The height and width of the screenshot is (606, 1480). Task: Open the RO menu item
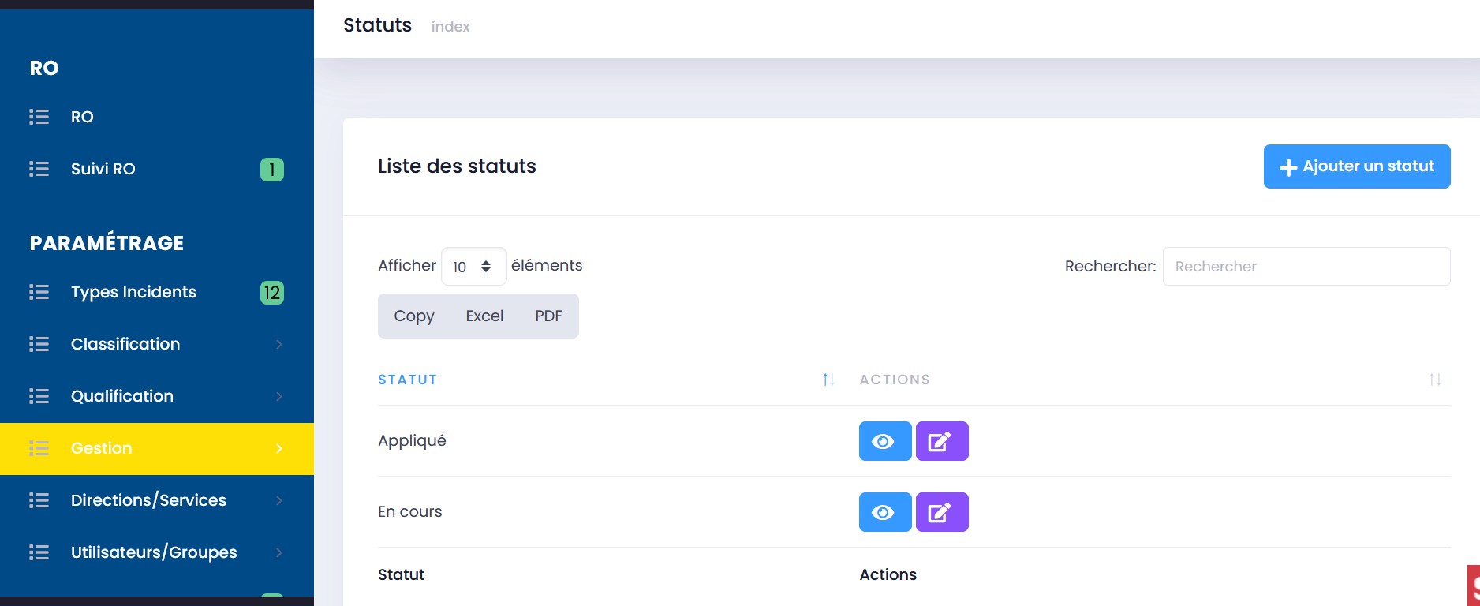tap(82, 117)
